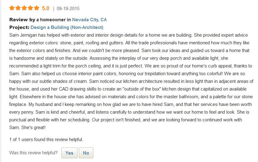Click the 'Review by a homeowner in' heading
Viewport: 258px width, 162px height.
pyautogui.click(x=40, y=20)
